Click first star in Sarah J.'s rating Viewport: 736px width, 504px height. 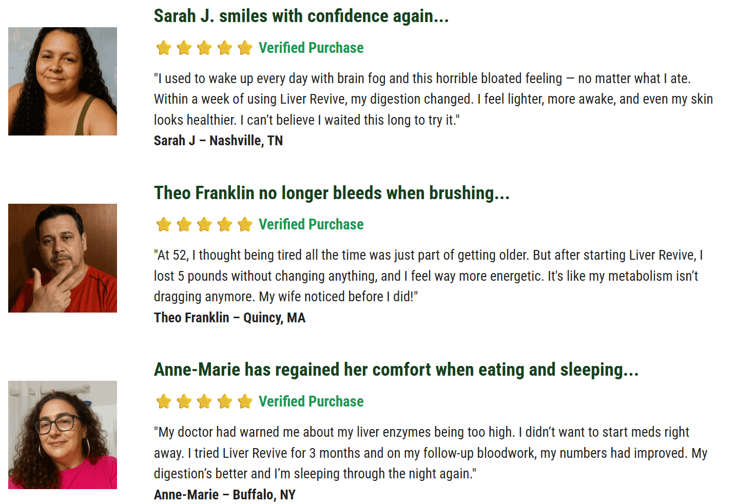164,48
